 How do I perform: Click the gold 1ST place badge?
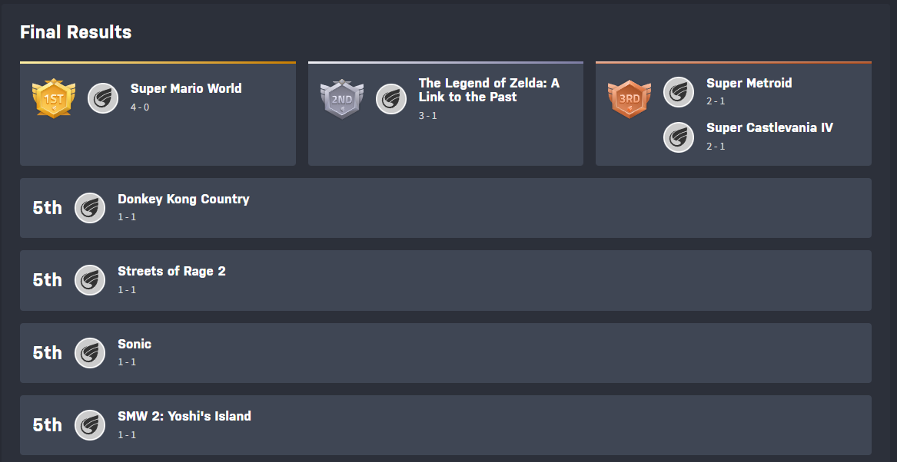pos(54,98)
